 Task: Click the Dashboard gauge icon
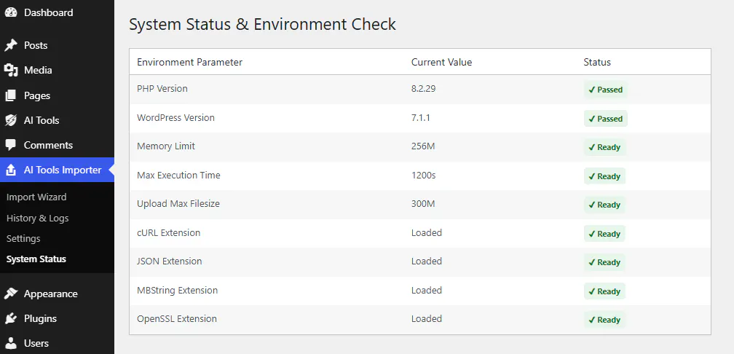pyautogui.click(x=11, y=12)
